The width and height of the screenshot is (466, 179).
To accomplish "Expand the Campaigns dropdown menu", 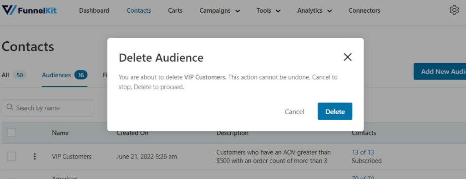I will coord(220,11).
